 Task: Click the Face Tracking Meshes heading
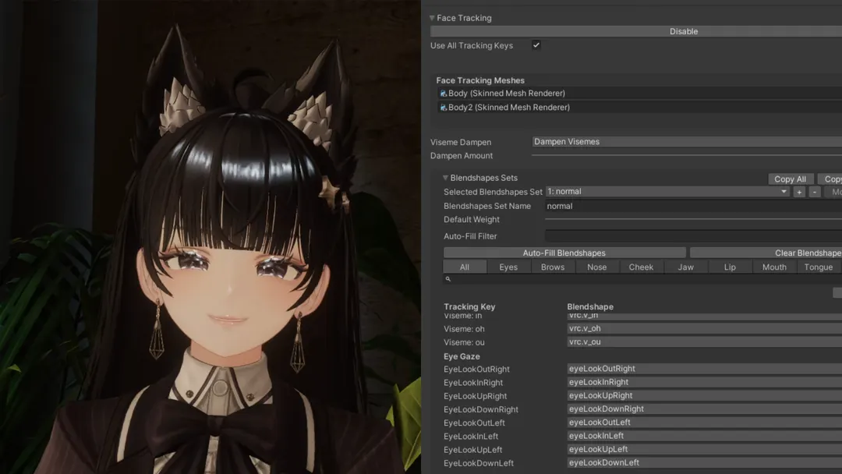pos(480,80)
